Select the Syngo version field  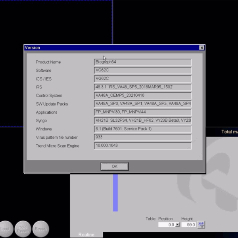pyautogui.click(x=142, y=121)
